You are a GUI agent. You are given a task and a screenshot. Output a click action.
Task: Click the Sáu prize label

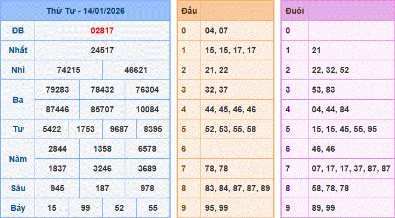tap(18, 188)
